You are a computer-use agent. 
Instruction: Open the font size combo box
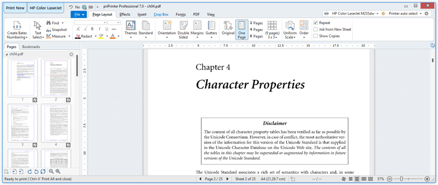[x=114, y=22]
